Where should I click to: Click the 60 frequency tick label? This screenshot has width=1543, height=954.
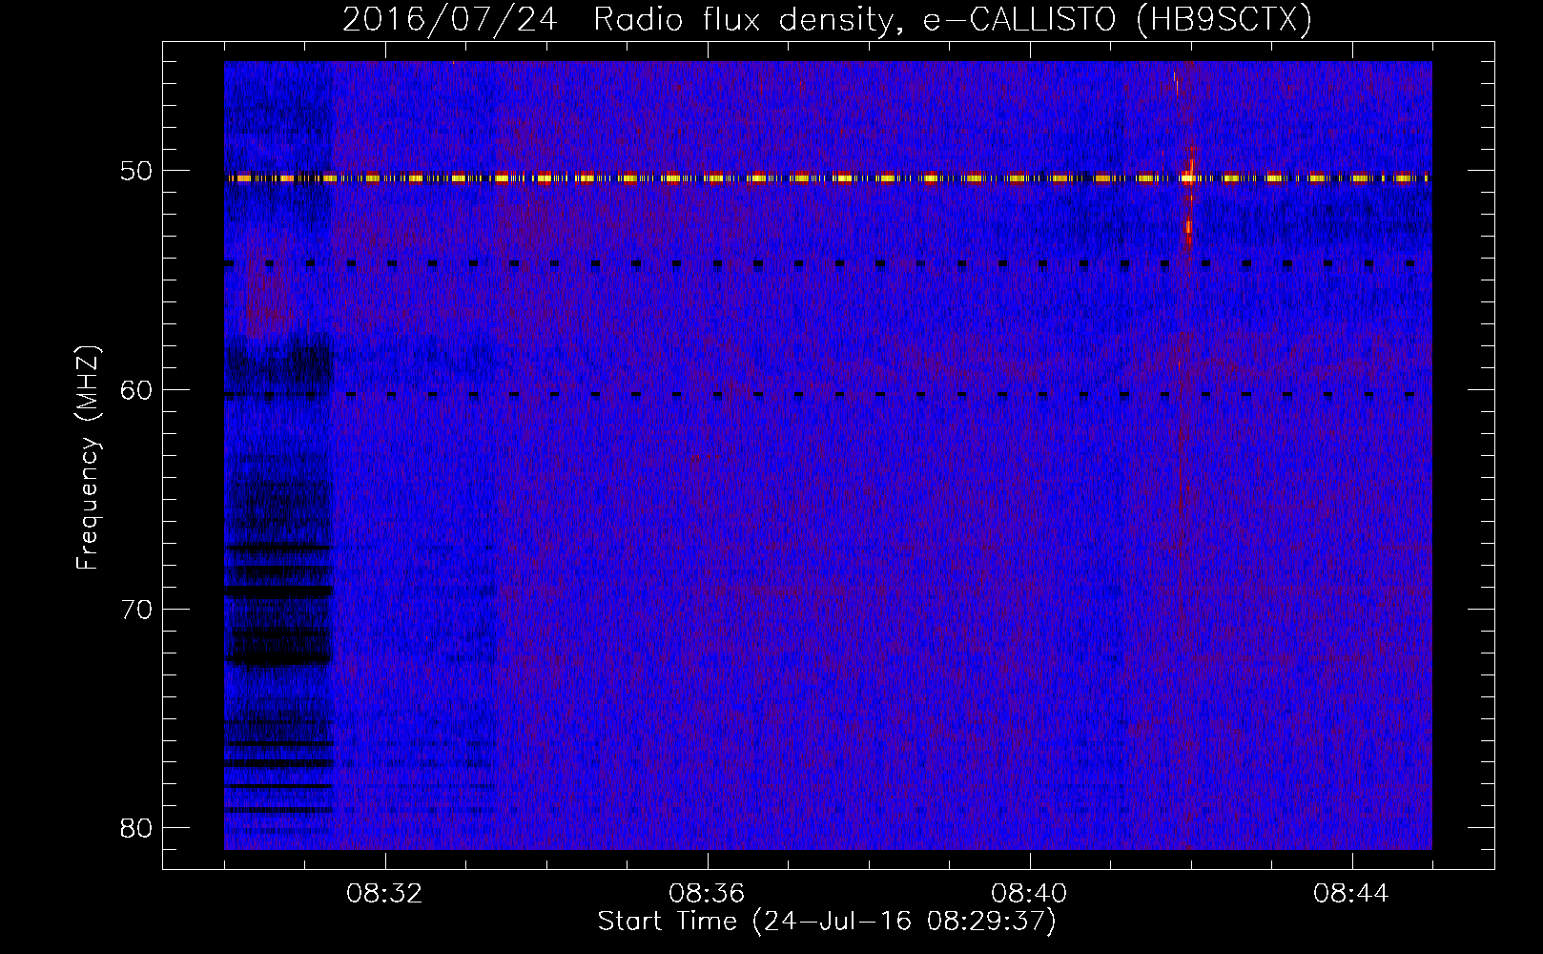pyautogui.click(x=136, y=390)
